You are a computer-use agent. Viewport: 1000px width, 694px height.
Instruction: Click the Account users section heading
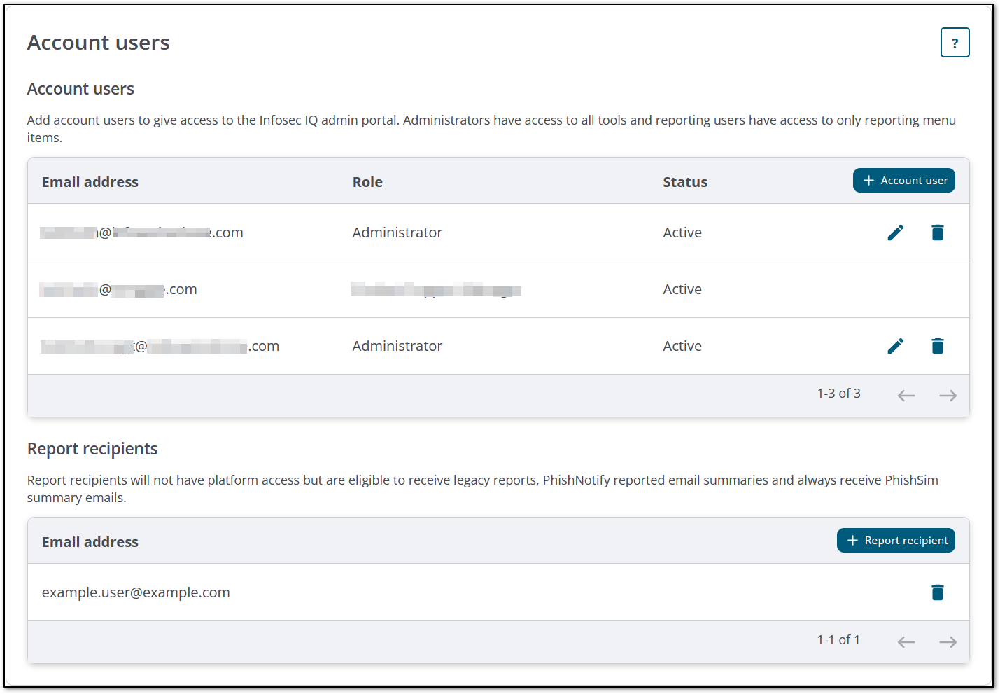point(80,88)
